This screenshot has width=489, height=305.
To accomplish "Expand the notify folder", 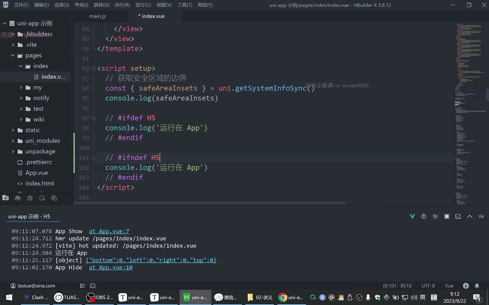I will tap(21, 98).
